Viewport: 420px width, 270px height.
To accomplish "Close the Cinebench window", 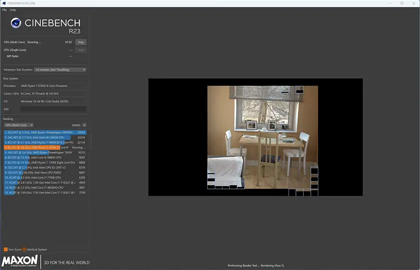I will (x=413, y=3).
